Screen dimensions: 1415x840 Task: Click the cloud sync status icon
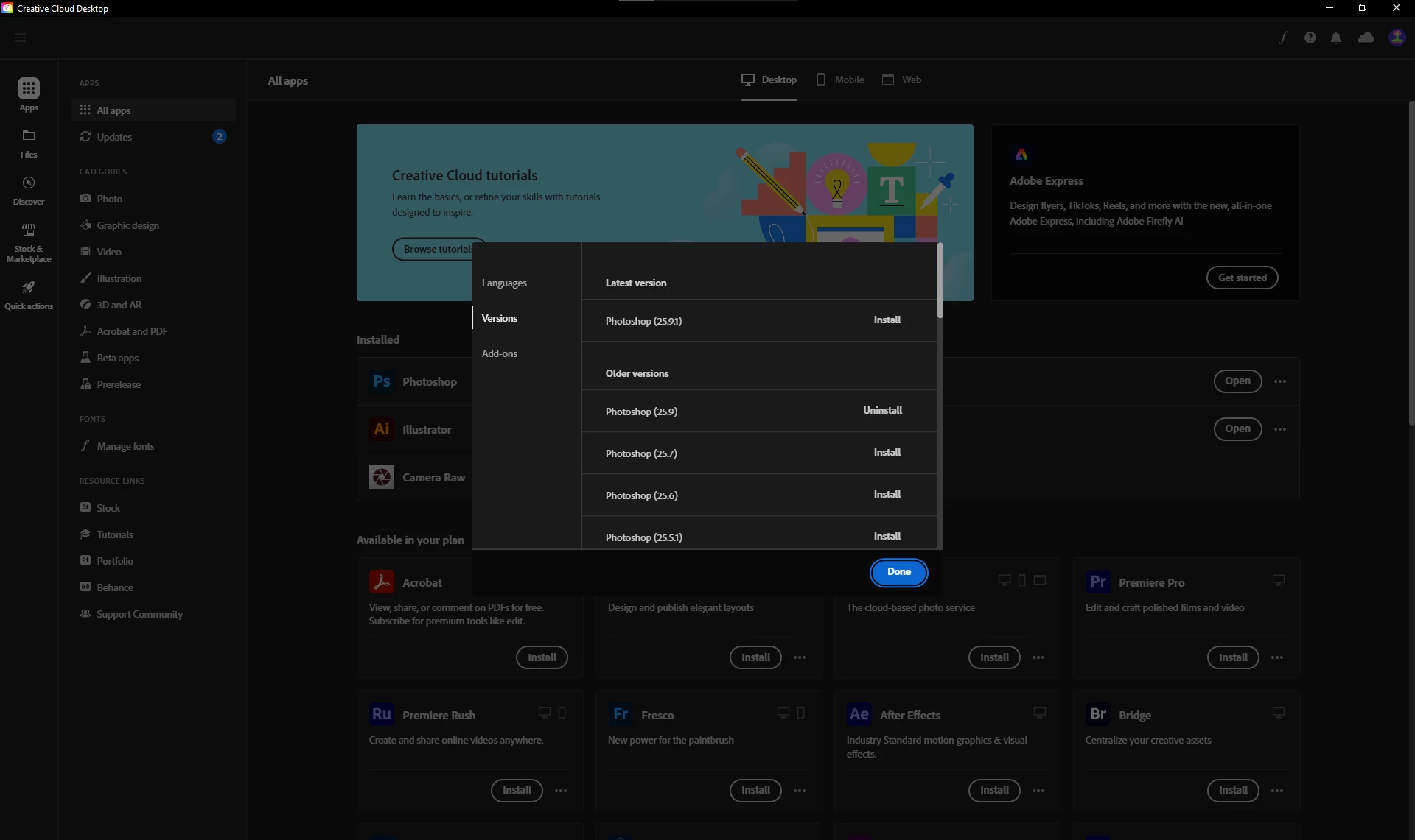pos(1366,38)
